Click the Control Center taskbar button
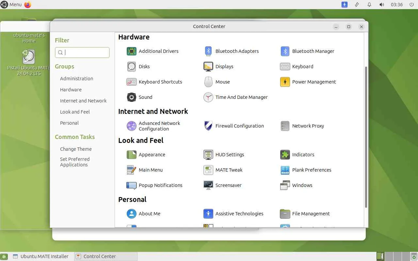418x261 pixels. point(105,256)
